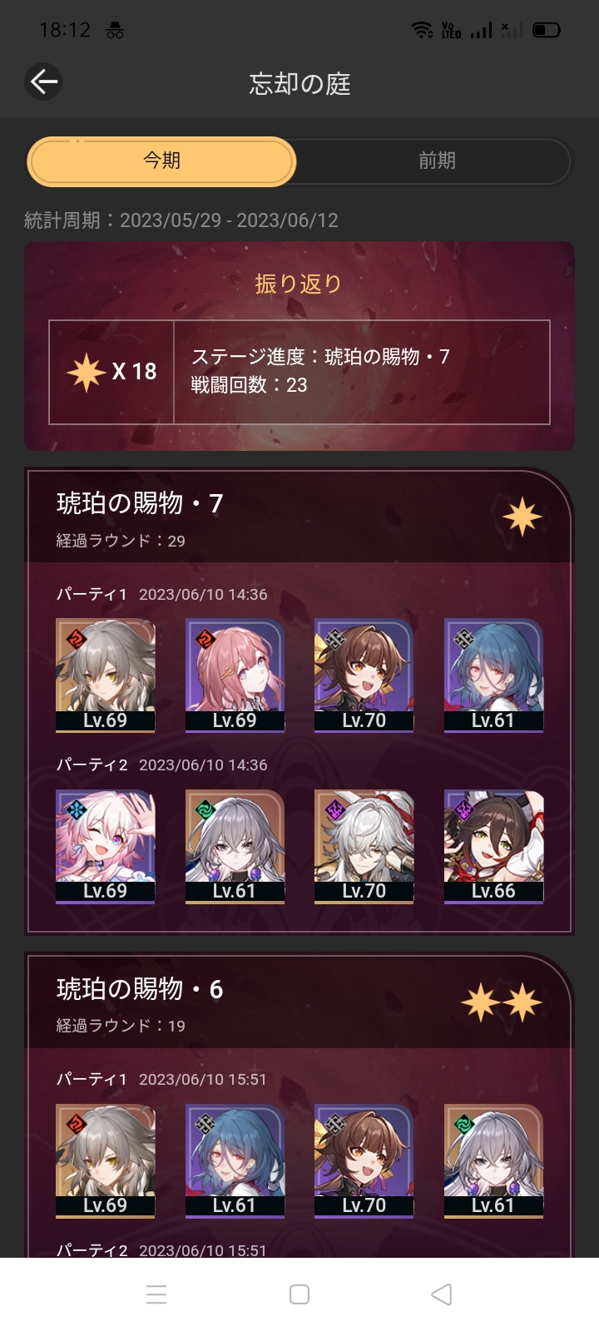The image size is (599, 1331).
Task: Open silver-haired Lv.61 character in stage 7 party 2
Action: 235,846
